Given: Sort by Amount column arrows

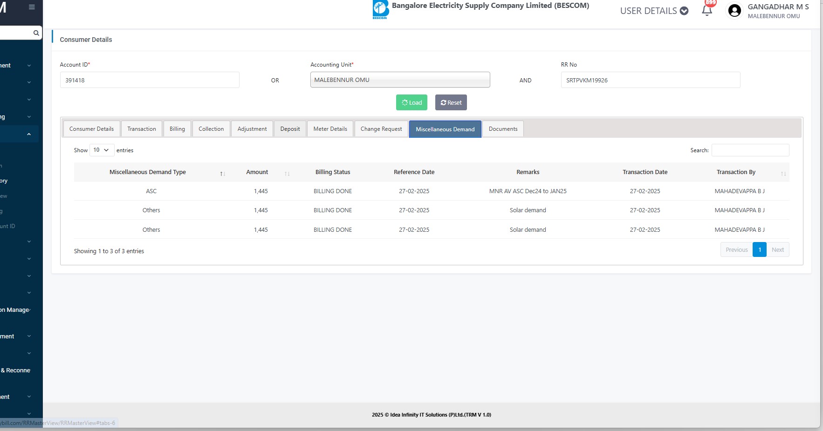Looking at the screenshot, I should pyautogui.click(x=287, y=174).
